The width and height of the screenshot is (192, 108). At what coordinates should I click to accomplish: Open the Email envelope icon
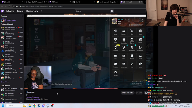(124, 57)
